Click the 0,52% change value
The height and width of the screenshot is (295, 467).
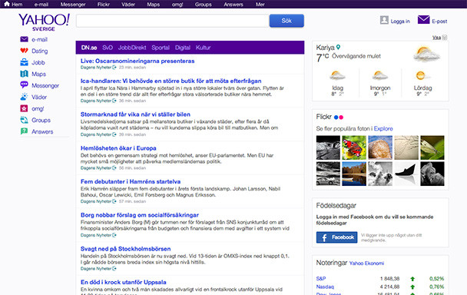tap(436, 279)
